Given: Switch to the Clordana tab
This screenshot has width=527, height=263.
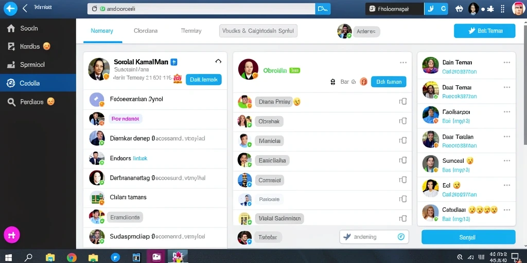Looking at the screenshot, I should [x=146, y=31].
